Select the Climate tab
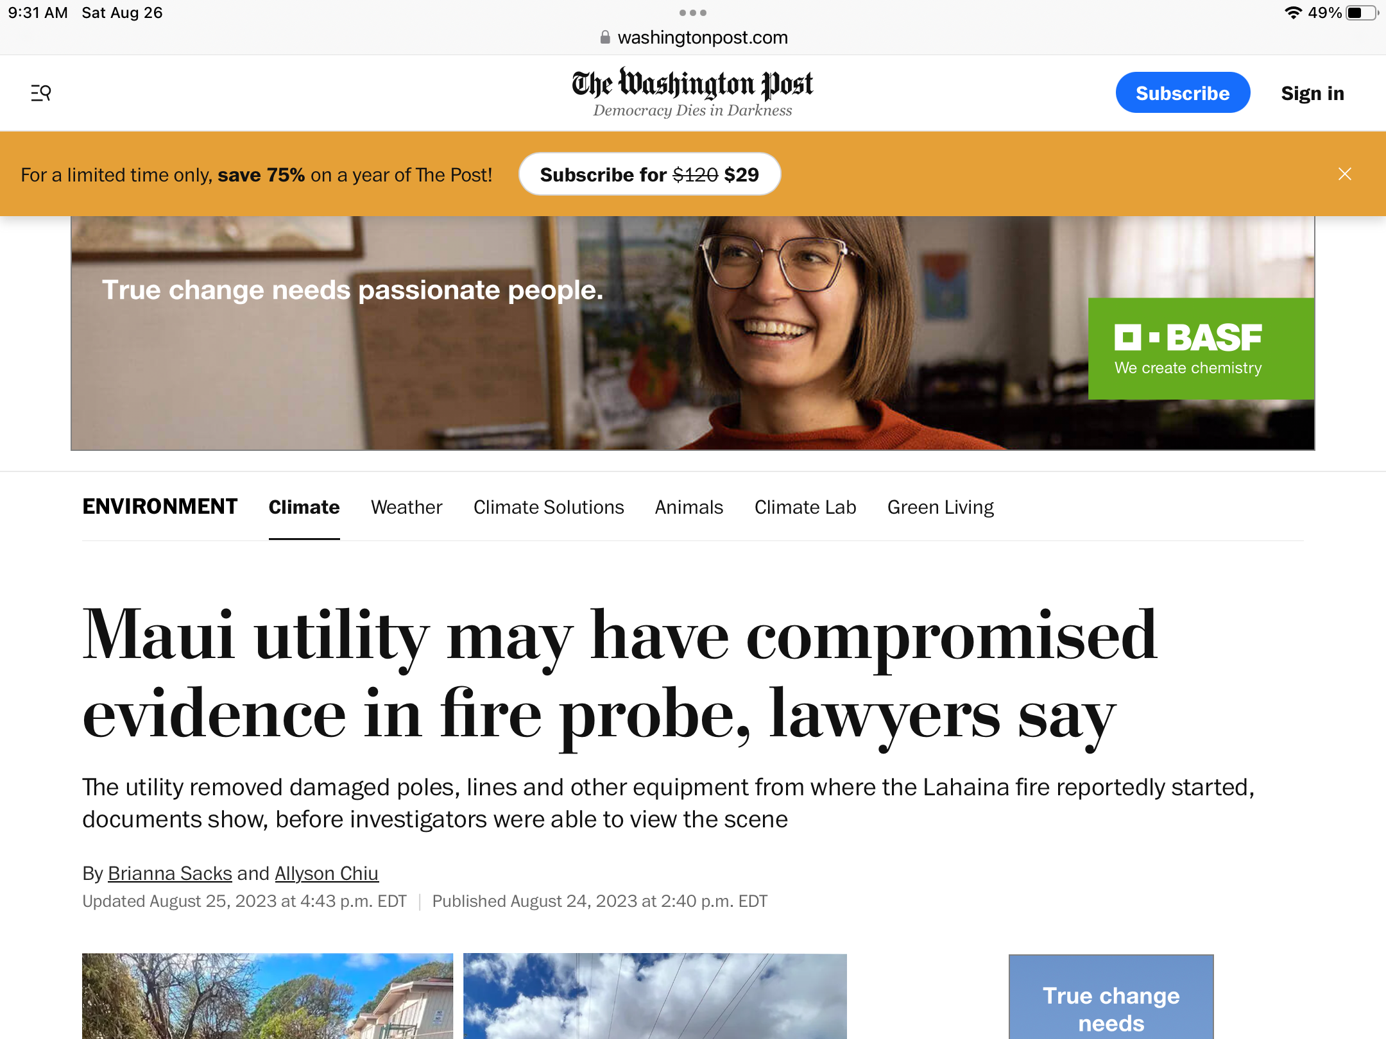 pos(304,507)
